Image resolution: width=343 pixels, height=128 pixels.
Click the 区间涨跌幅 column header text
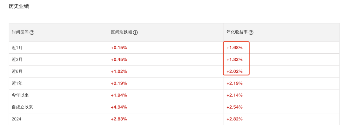point(121,32)
